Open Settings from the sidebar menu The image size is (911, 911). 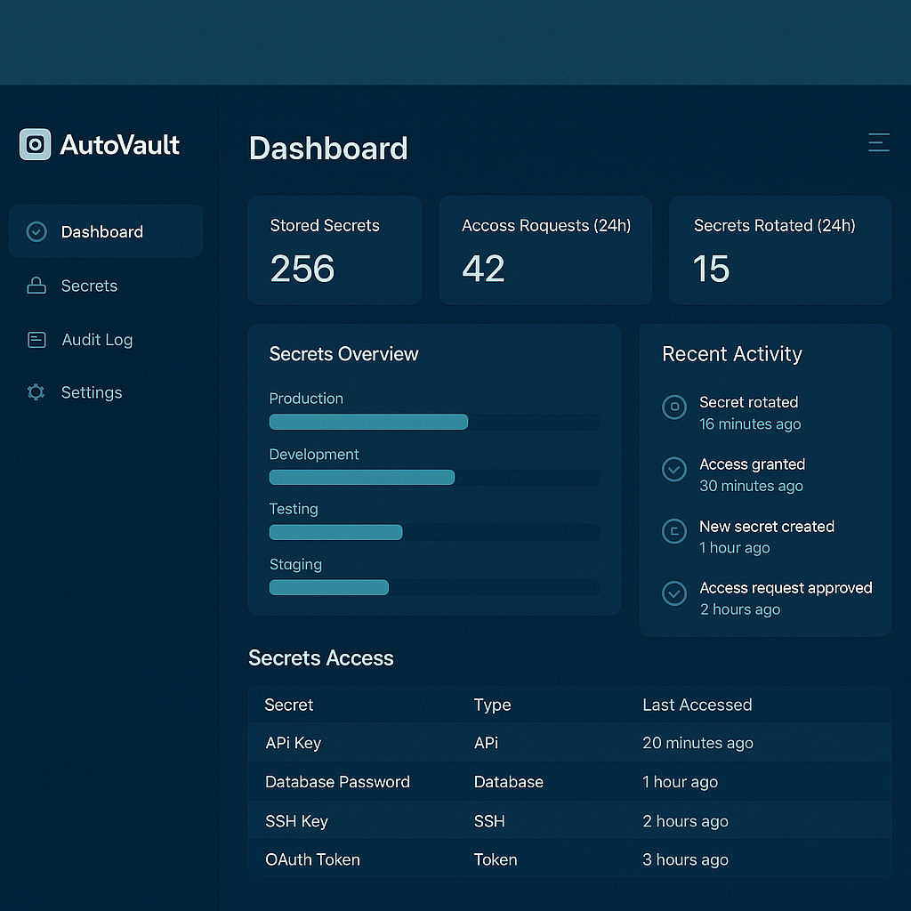coord(92,392)
